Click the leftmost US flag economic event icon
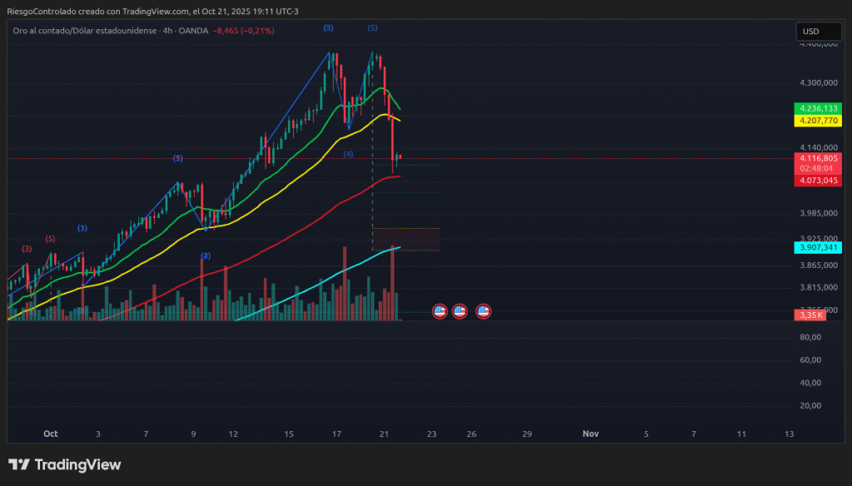The height and width of the screenshot is (486, 852). (439, 311)
